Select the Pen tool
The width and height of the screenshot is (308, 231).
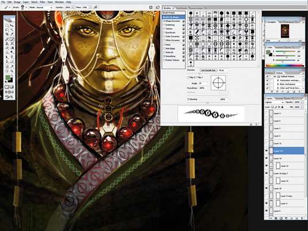tap(7, 62)
